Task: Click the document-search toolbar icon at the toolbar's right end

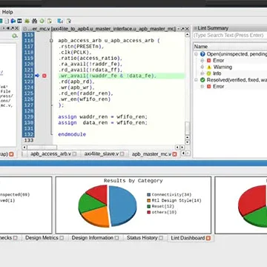Action: pos(68,21)
